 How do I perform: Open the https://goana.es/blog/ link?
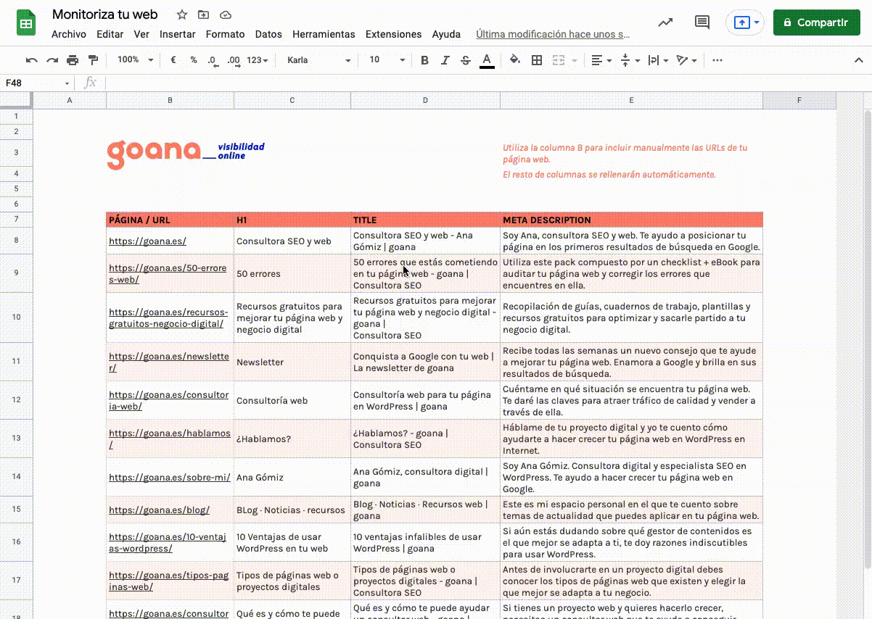pyautogui.click(x=159, y=510)
